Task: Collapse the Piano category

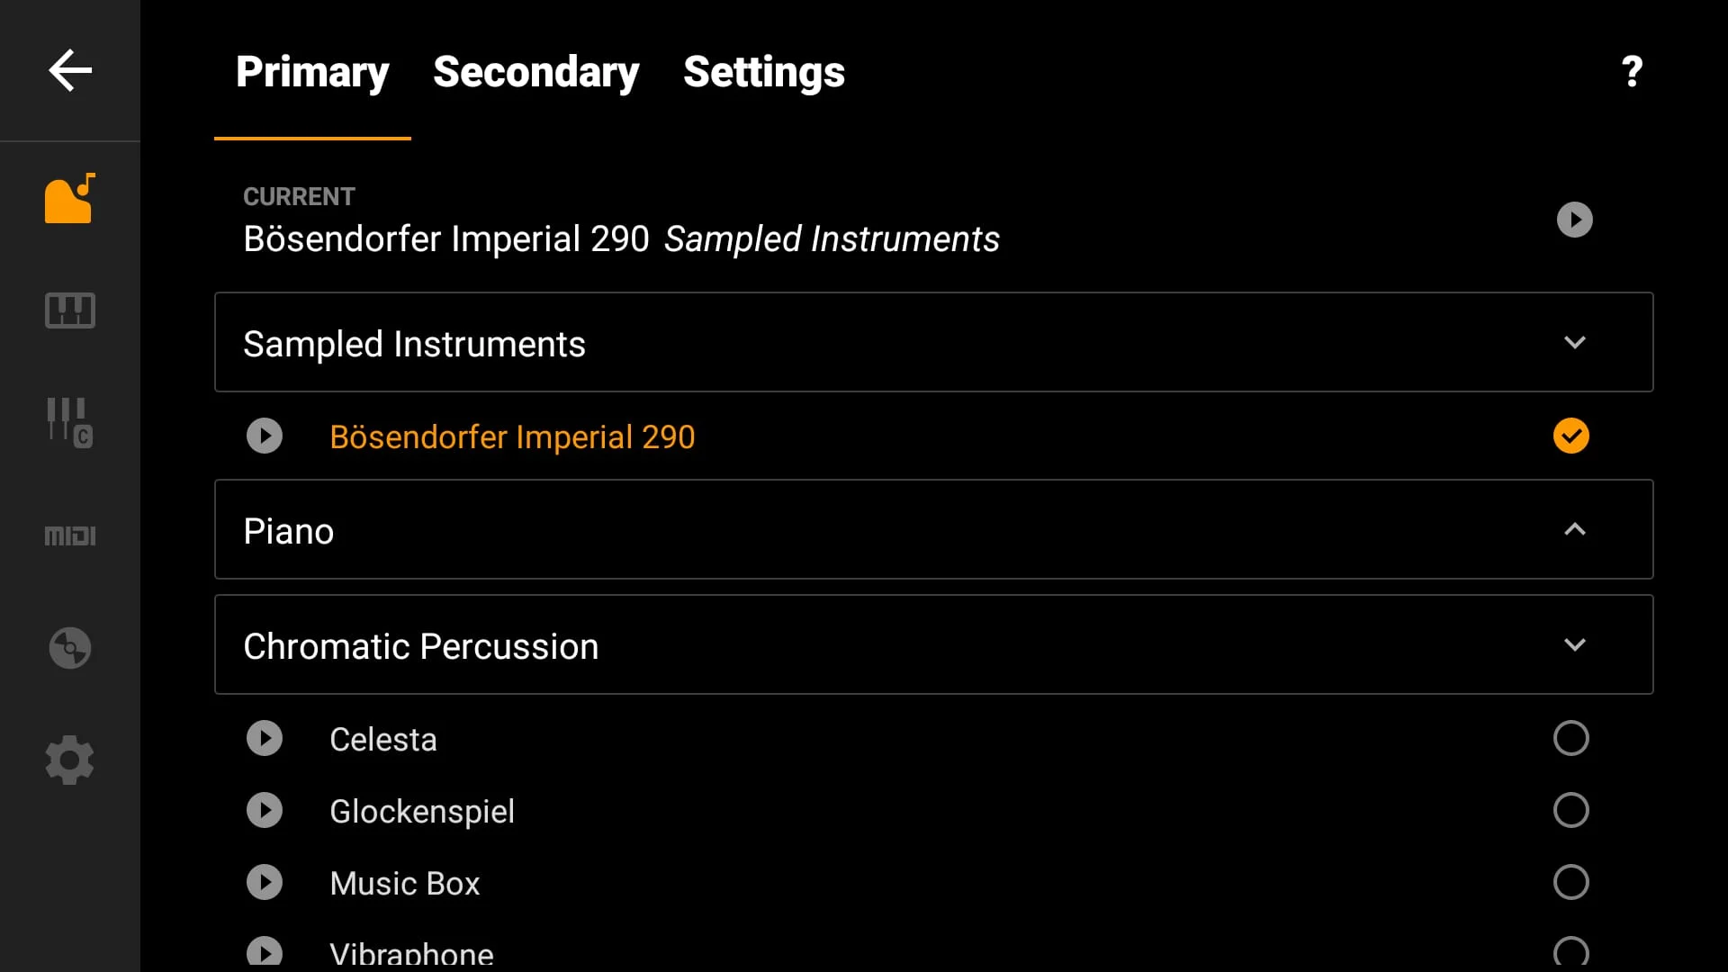Action: pyautogui.click(x=1574, y=530)
